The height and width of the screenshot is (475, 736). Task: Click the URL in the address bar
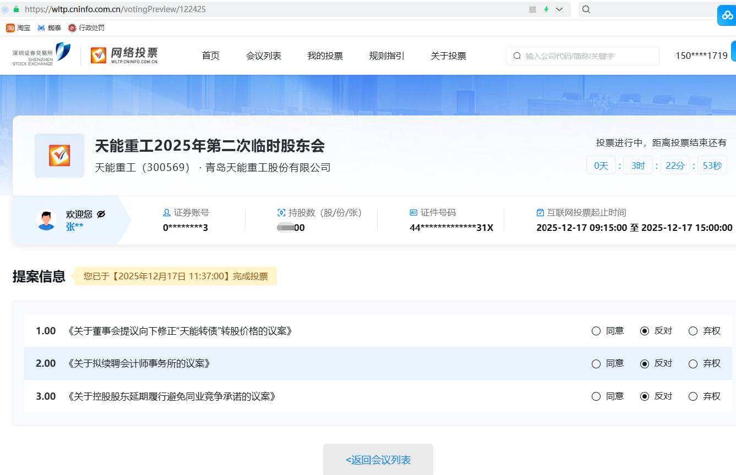tap(116, 9)
